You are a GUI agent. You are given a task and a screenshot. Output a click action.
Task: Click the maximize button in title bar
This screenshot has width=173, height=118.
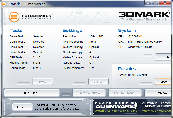tap(155, 3)
